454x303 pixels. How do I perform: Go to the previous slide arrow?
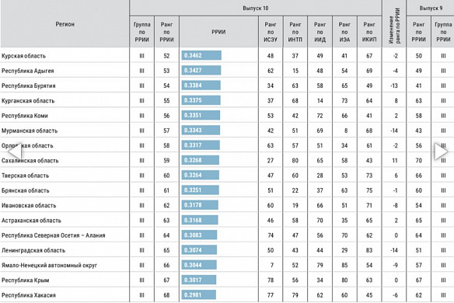[x=14, y=151]
